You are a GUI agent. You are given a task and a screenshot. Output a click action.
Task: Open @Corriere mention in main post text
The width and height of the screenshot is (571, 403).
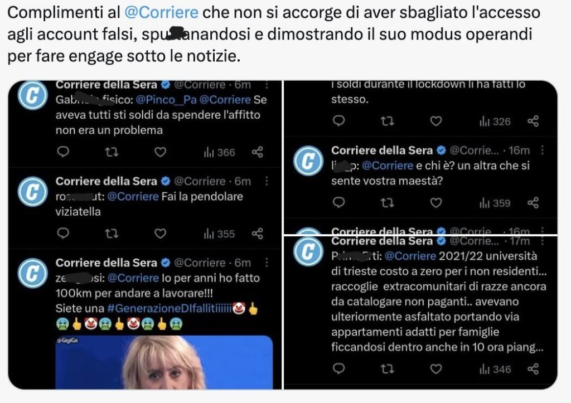pos(161,13)
